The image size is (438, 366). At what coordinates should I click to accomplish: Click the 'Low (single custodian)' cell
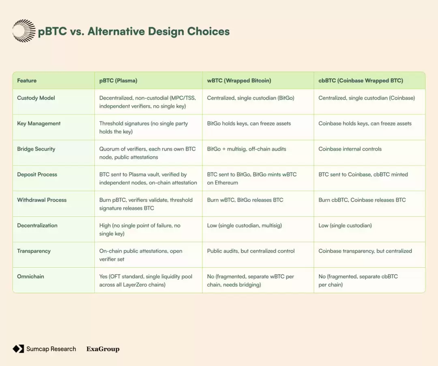345,226
